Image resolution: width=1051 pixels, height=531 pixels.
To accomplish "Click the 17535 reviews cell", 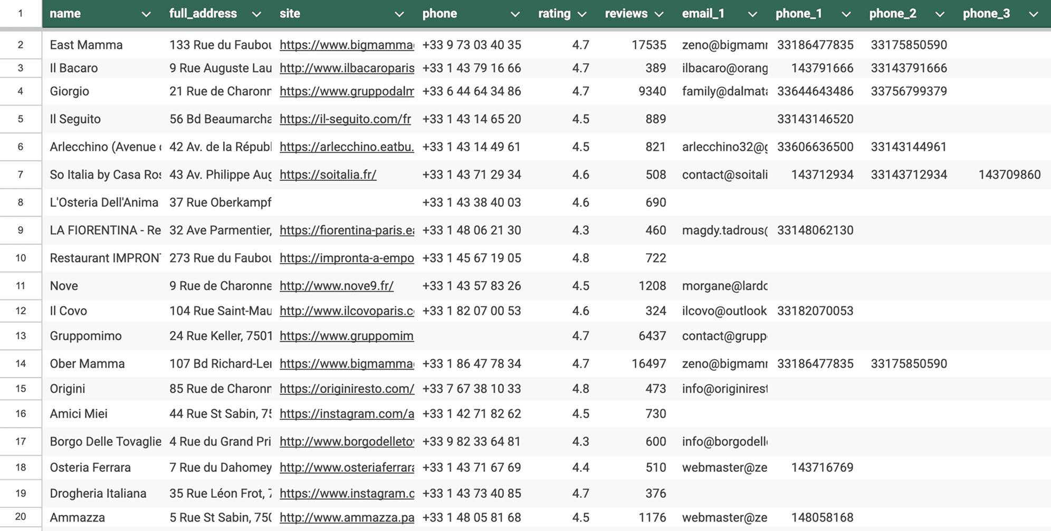I will (649, 45).
